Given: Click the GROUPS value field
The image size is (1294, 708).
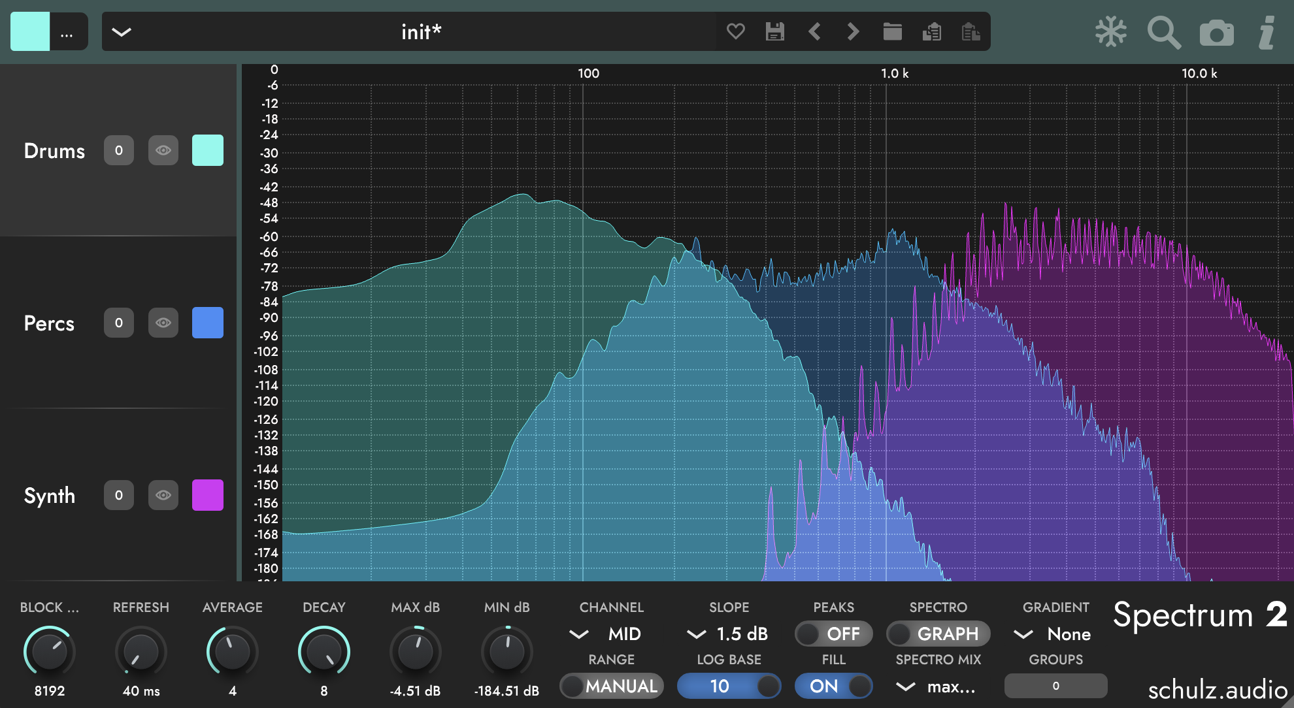Looking at the screenshot, I should (1055, 686).
